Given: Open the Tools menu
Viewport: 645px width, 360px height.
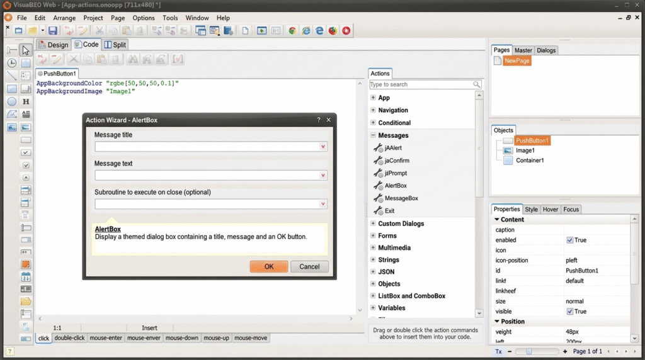Looking at the screenshot, I should point(170,18).
